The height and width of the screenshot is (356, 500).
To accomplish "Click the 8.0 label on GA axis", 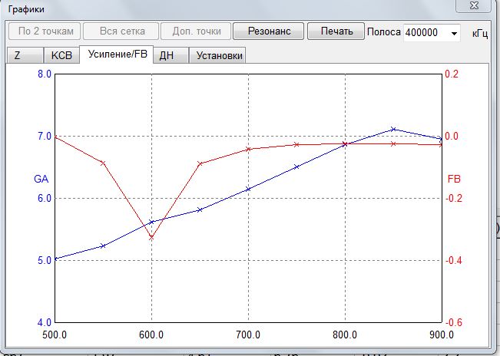I will click(x=45, y=74).
